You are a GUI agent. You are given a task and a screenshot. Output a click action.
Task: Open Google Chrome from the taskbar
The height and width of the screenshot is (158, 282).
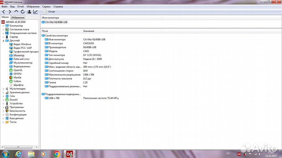(56, 153)
